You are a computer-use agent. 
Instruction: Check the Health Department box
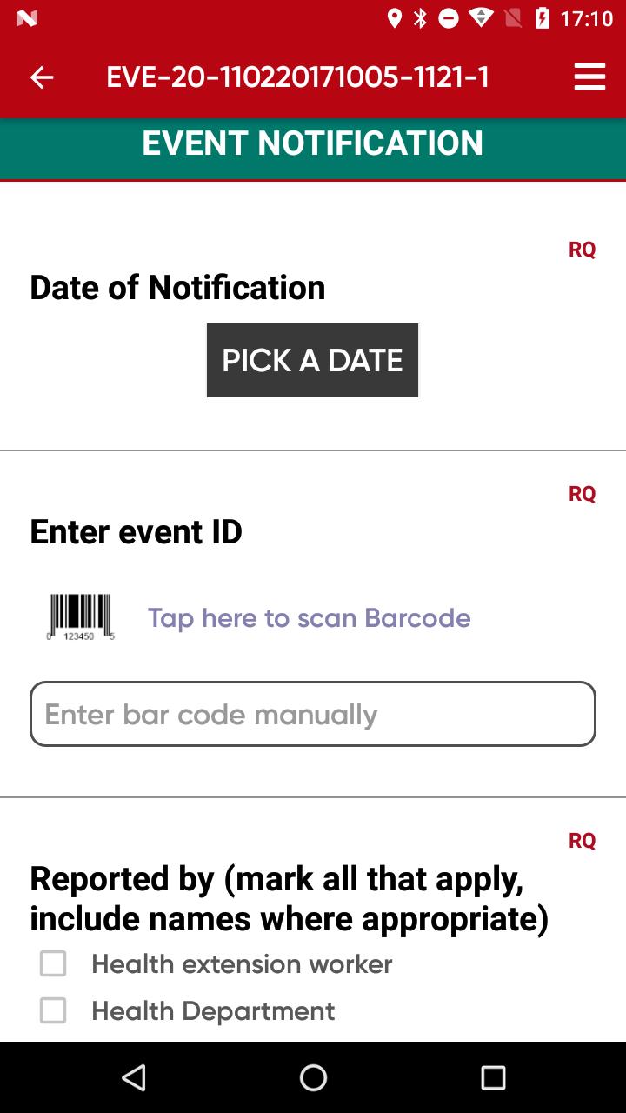[53, 1010]
